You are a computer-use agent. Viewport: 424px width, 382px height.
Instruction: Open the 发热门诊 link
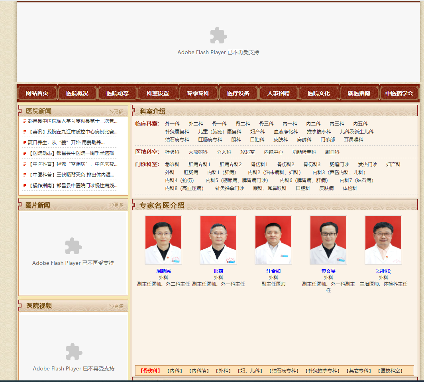367,165
